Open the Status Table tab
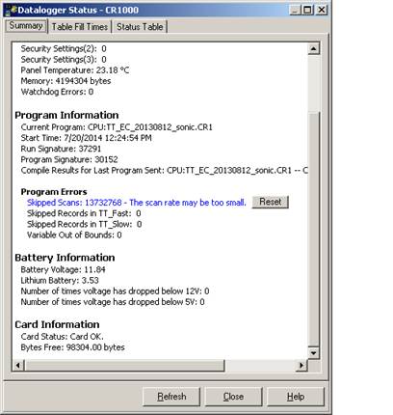The image size is (393, 415). pyautogui.click(x=140, y=27)
